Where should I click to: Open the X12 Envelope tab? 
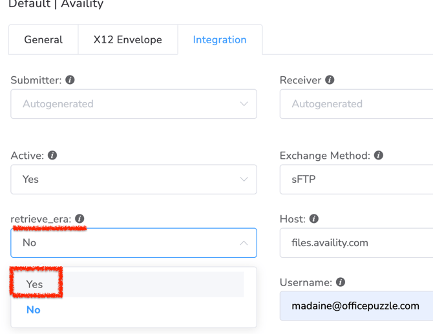[x=127, y=40]
